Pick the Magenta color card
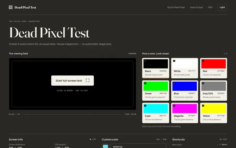 [x=184, y=113]
